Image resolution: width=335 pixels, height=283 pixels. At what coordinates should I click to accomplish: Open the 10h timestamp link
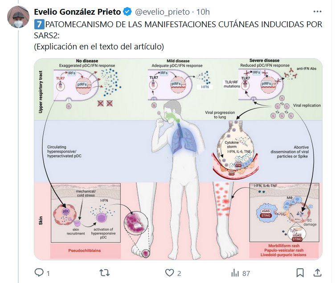pos(203,12)
